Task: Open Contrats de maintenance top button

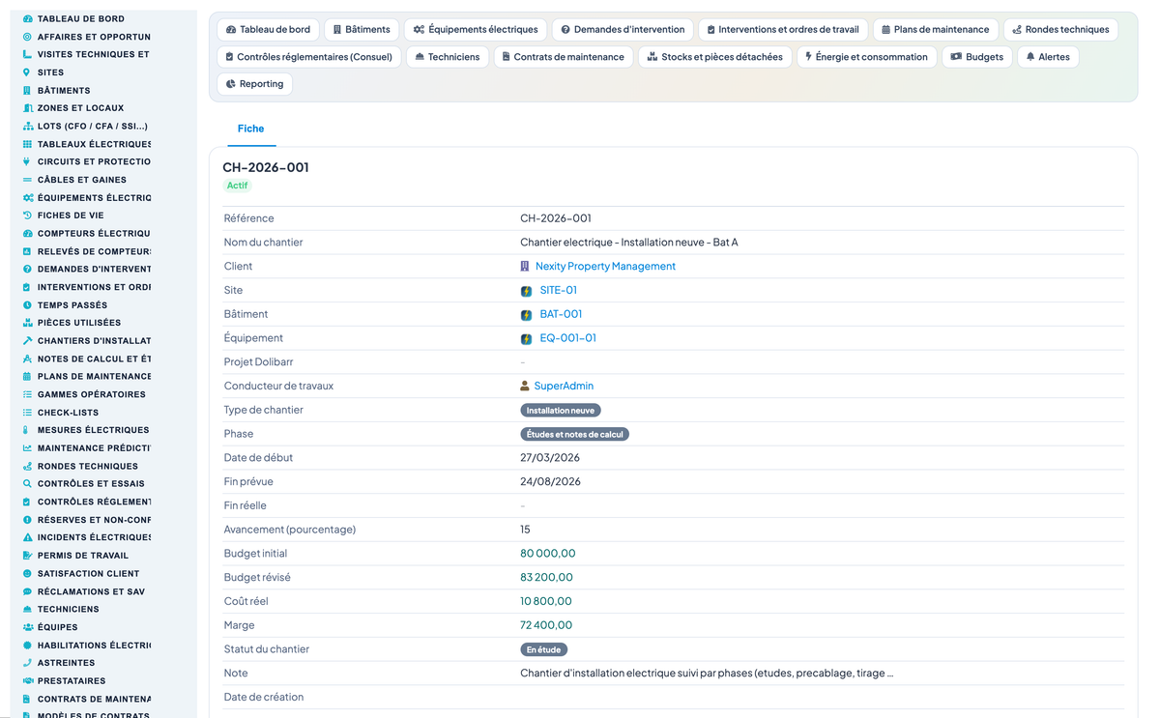Action: pyautogui.click(x=564, y=57)
